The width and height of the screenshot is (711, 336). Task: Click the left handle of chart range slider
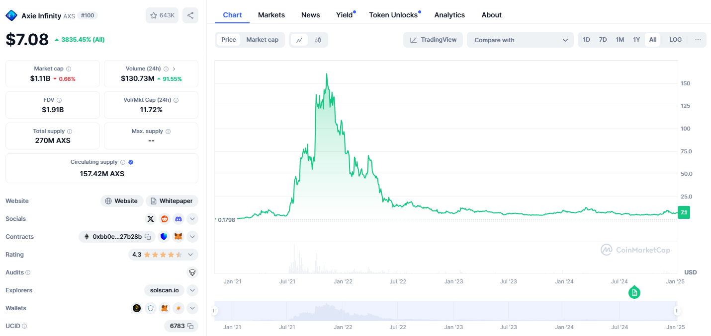pyautogui.click(x=214, y=311)
